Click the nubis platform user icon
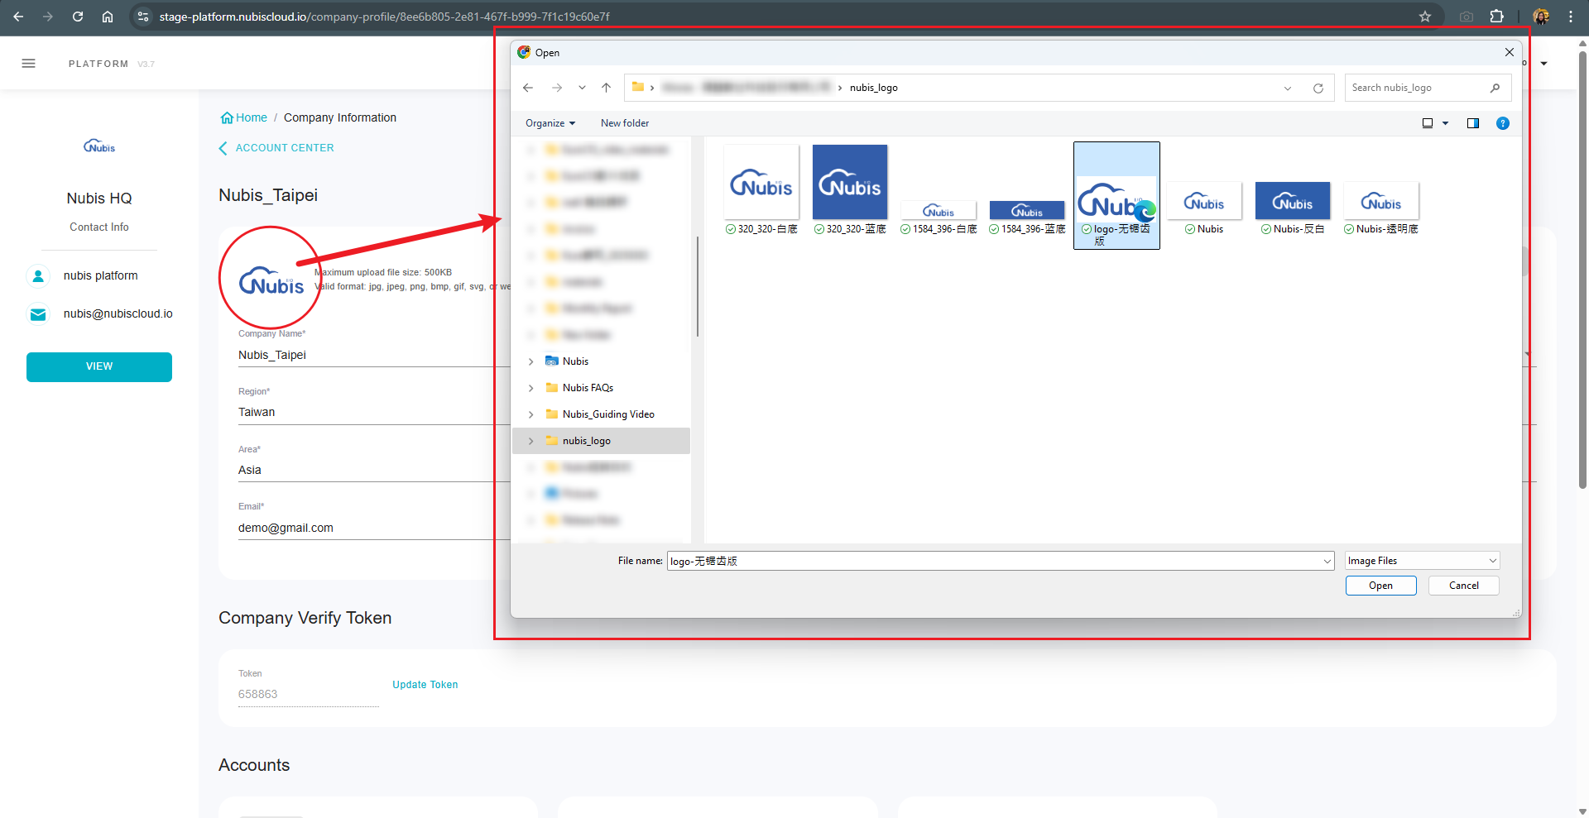 click(x=38, y=276)
